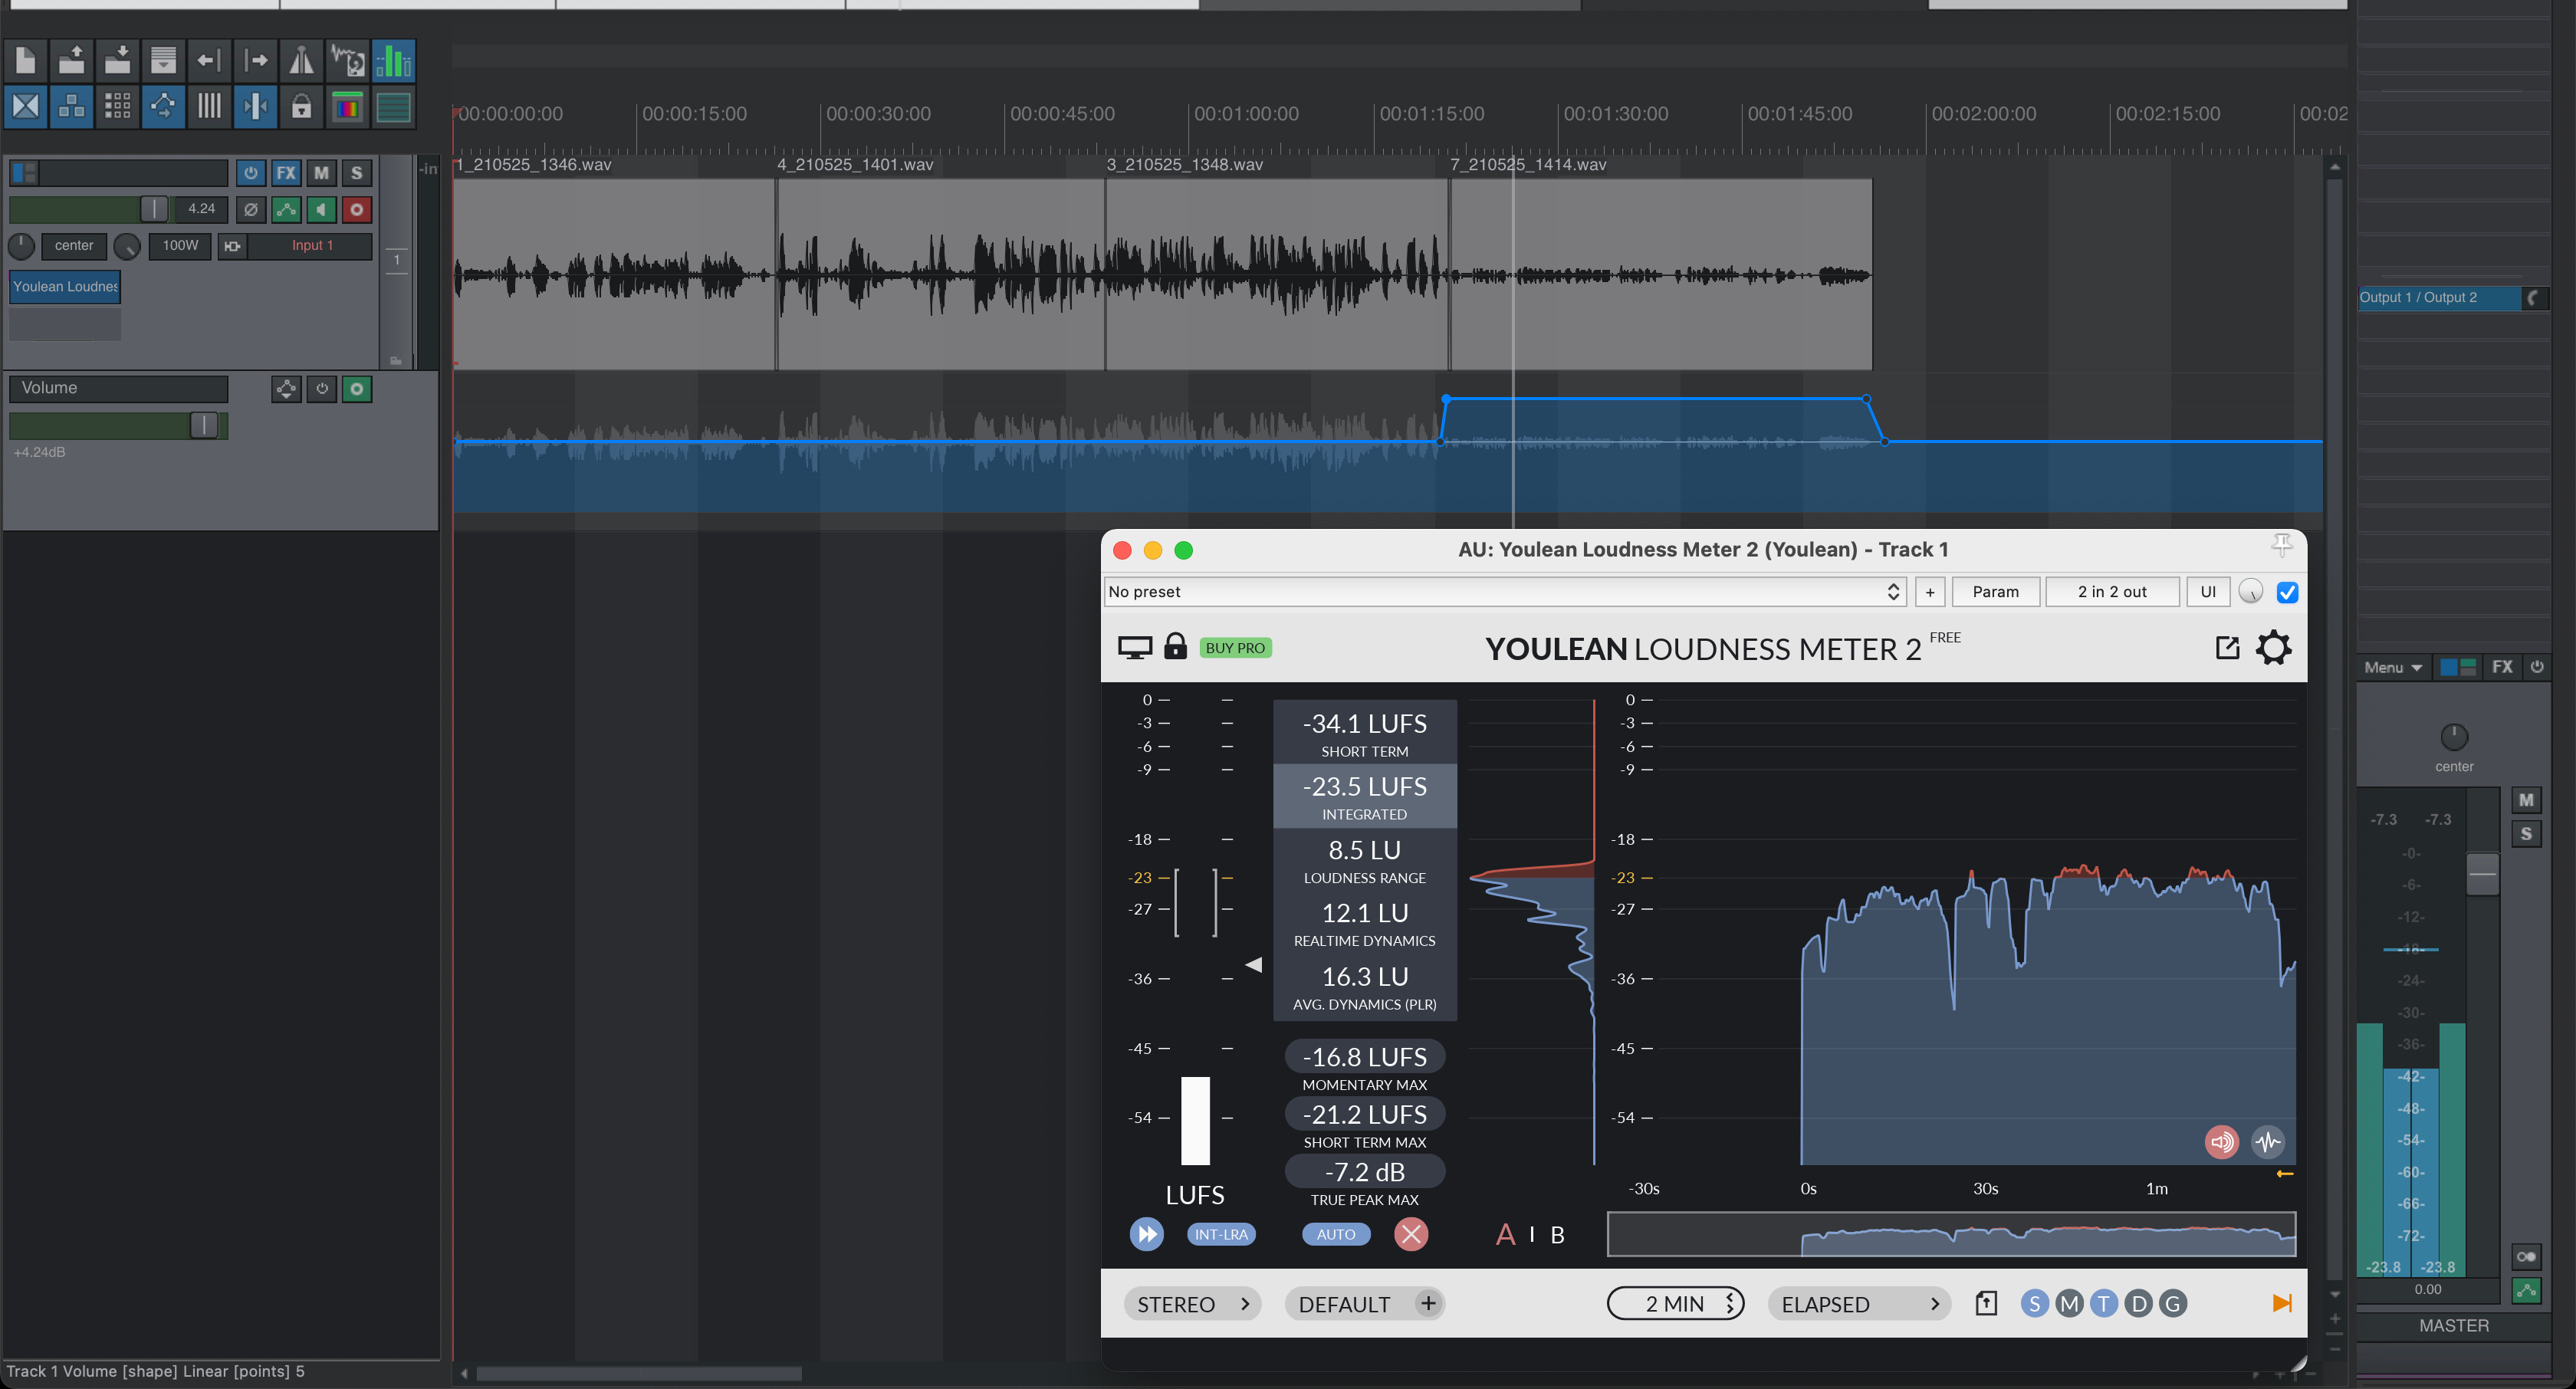
Task: Click the Volume envelope name field
Action: click(x=119, y=388)
